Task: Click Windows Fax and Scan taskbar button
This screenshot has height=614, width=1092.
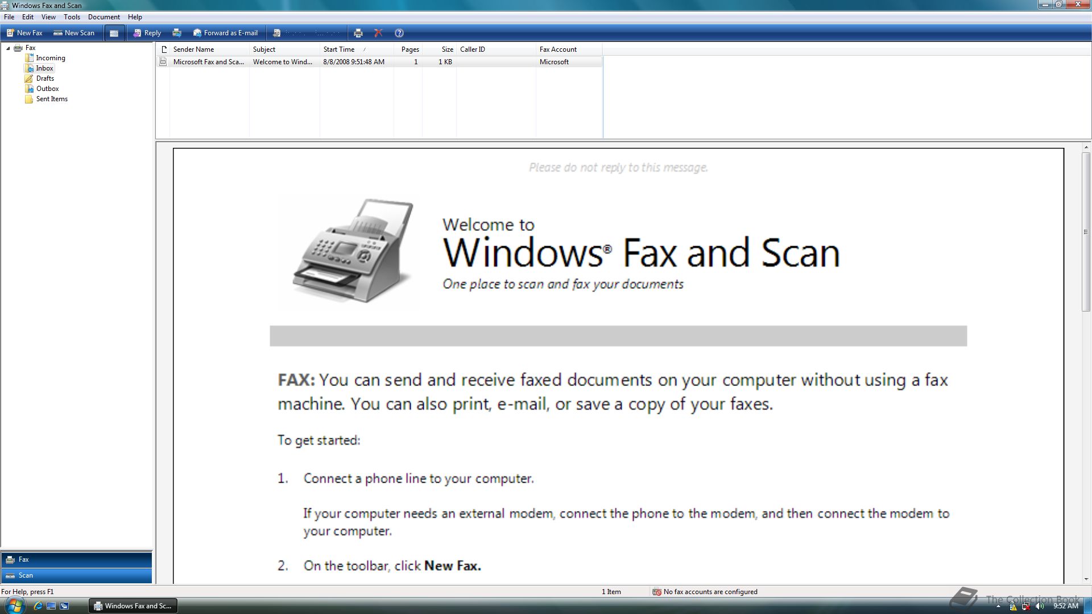Action: click(133, 606)
